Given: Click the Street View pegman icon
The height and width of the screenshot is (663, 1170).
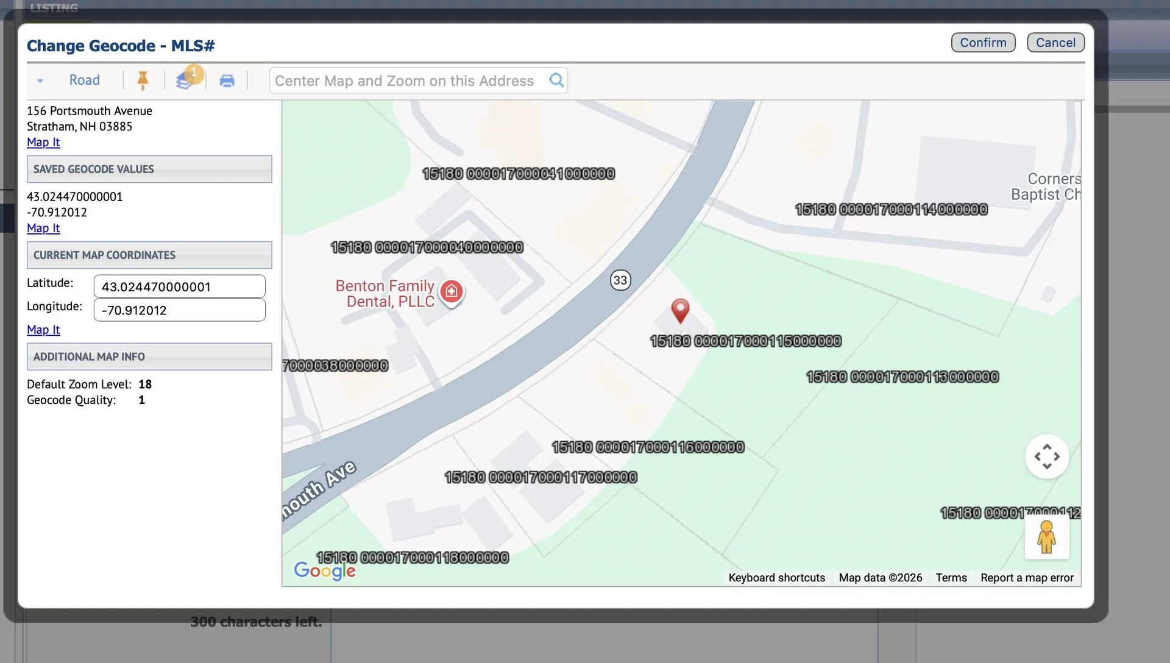Looking at the screenshot, I should click(x=1047, y=537).
